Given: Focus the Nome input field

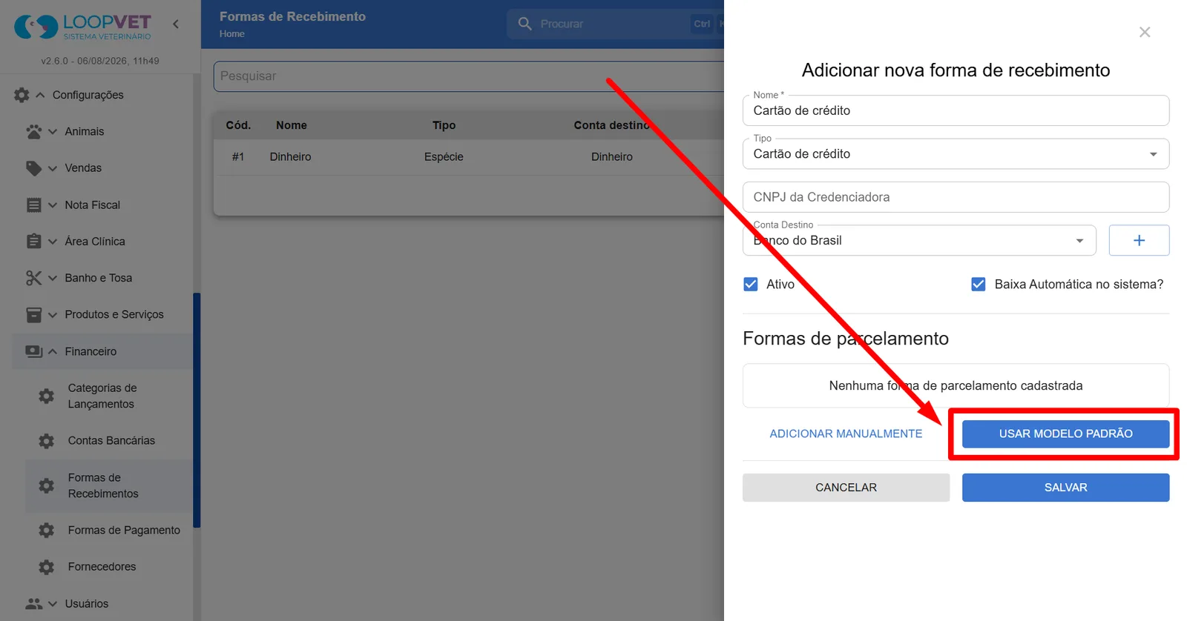Looking at the screenshot, I should 956,110.
